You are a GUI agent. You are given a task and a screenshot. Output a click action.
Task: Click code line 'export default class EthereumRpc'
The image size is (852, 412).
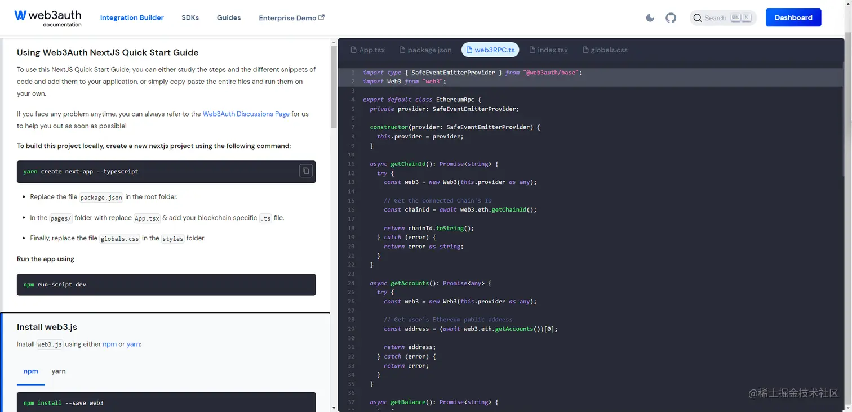click(x=422, y=100)
